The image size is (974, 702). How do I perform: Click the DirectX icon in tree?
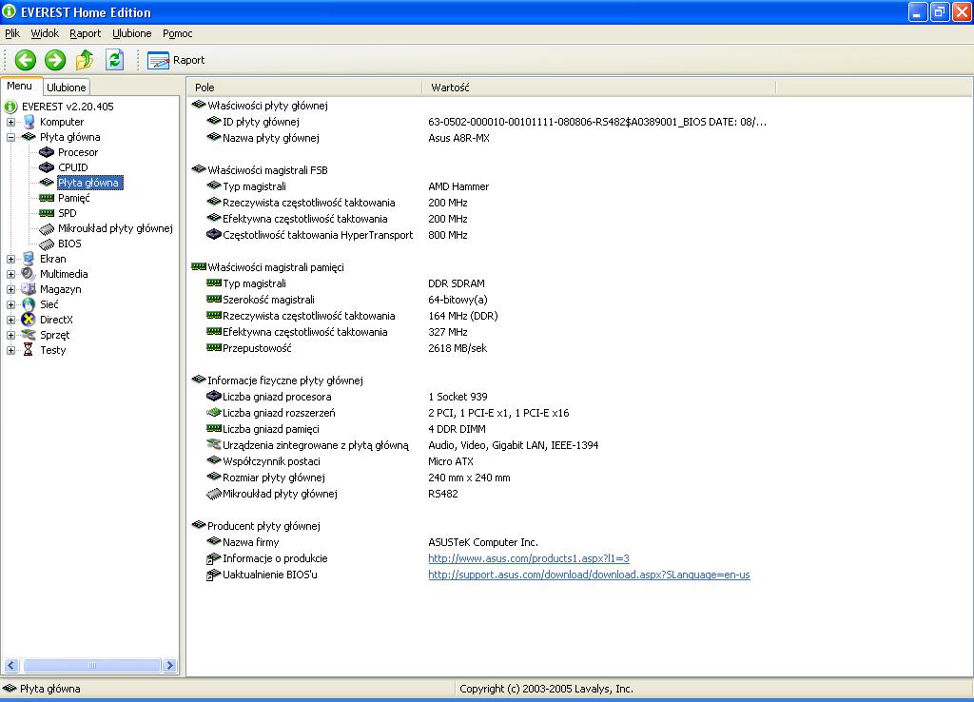click(x=29, y=320)
